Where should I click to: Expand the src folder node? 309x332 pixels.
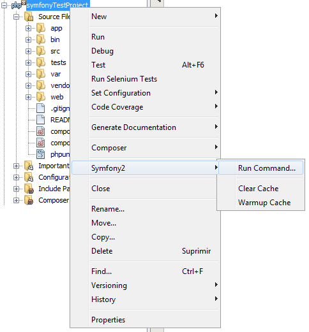pyautogui.click(x=28, y=51)
